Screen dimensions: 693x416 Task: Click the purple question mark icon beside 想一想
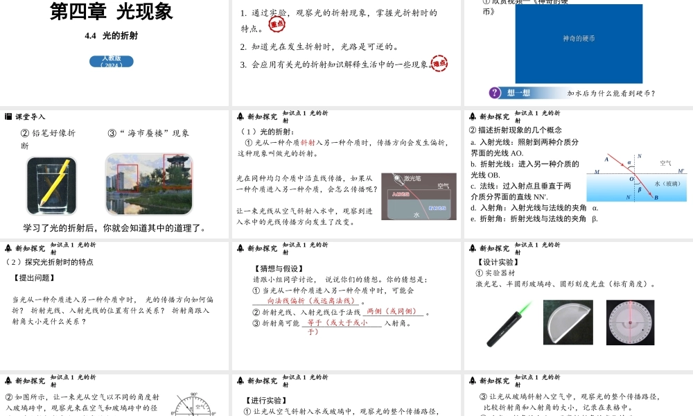tap(495, 93)
